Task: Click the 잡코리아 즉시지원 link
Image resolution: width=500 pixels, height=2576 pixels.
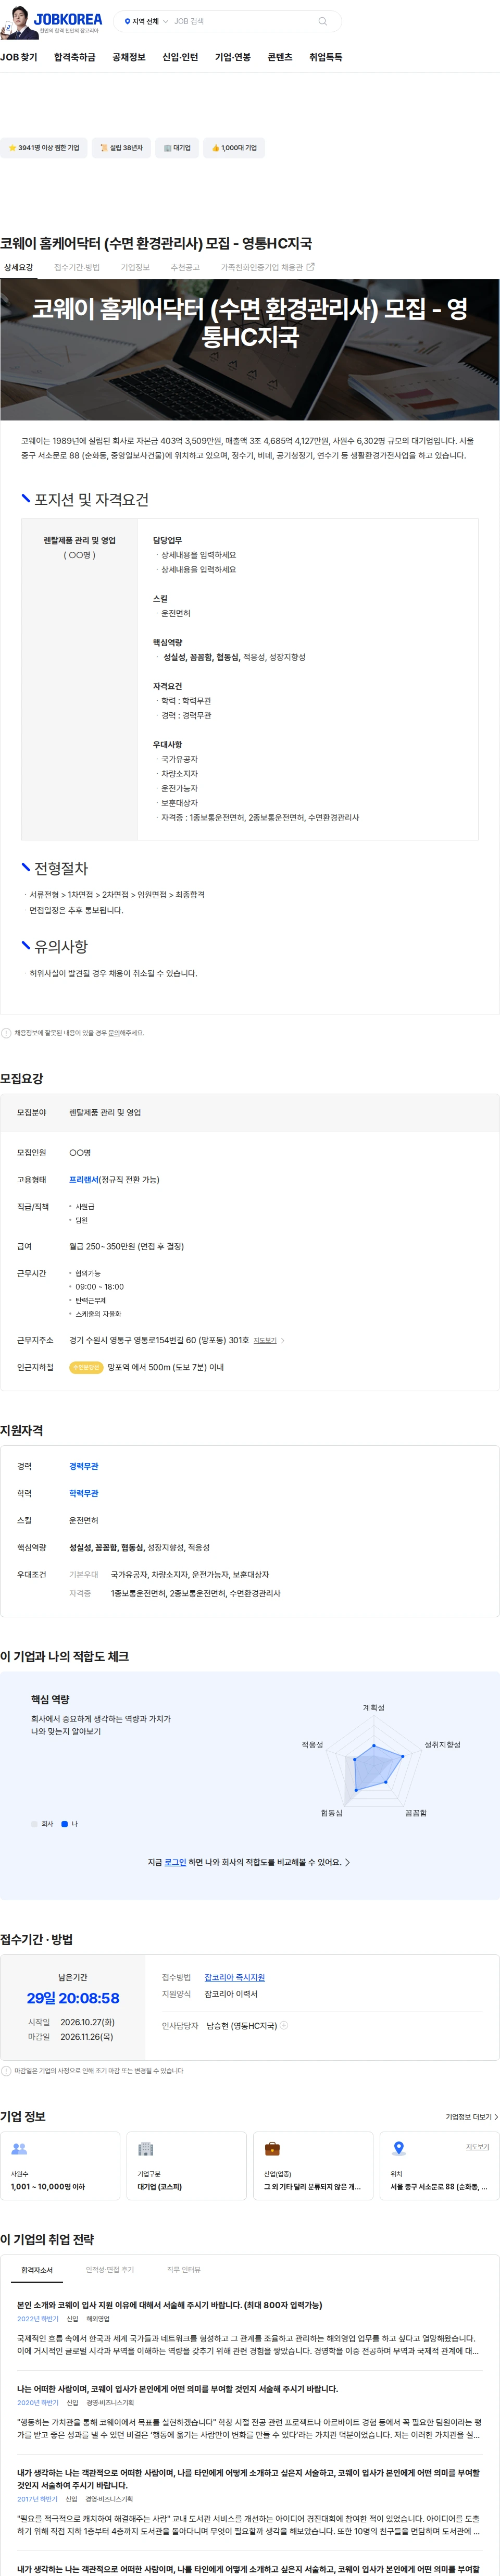Action: pyautogui.click(x=235, y=1977)
